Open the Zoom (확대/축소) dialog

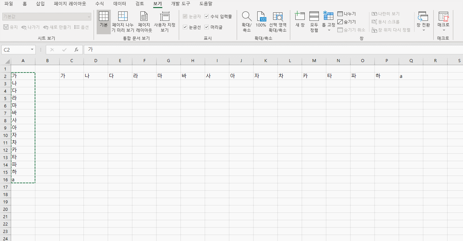coord(247,22)
